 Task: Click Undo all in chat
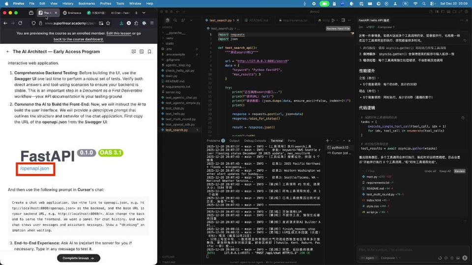430,171
